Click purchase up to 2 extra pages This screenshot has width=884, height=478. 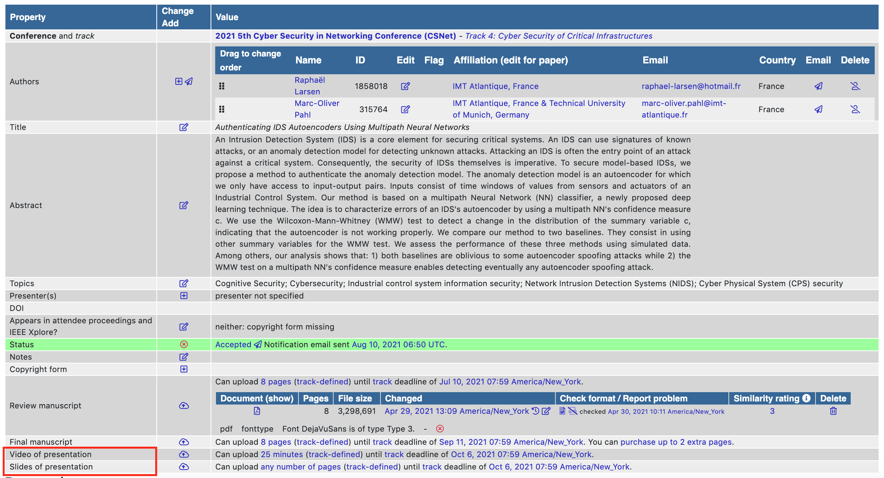click(676, 442)
